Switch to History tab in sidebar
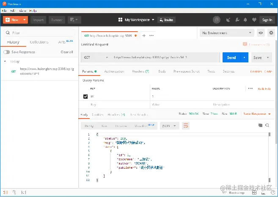 point(13,42)
